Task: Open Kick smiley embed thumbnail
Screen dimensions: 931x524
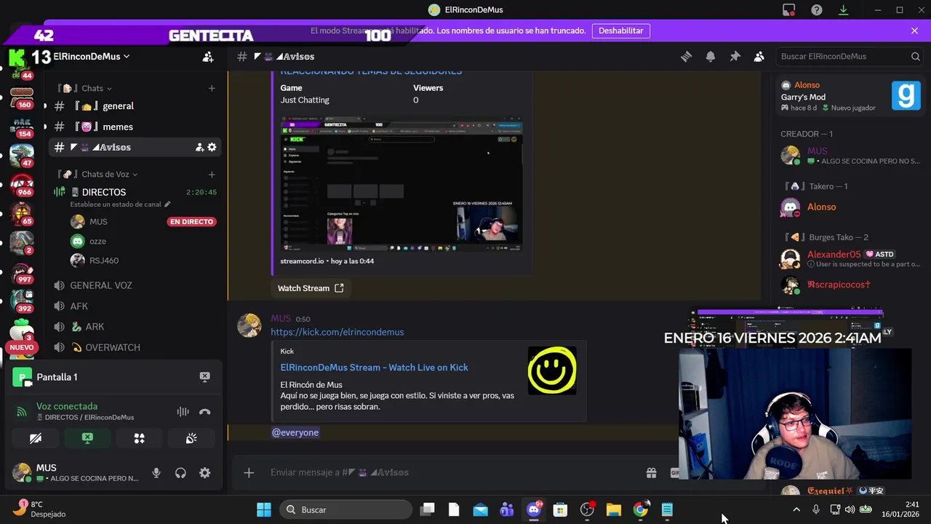Action: 552,370
